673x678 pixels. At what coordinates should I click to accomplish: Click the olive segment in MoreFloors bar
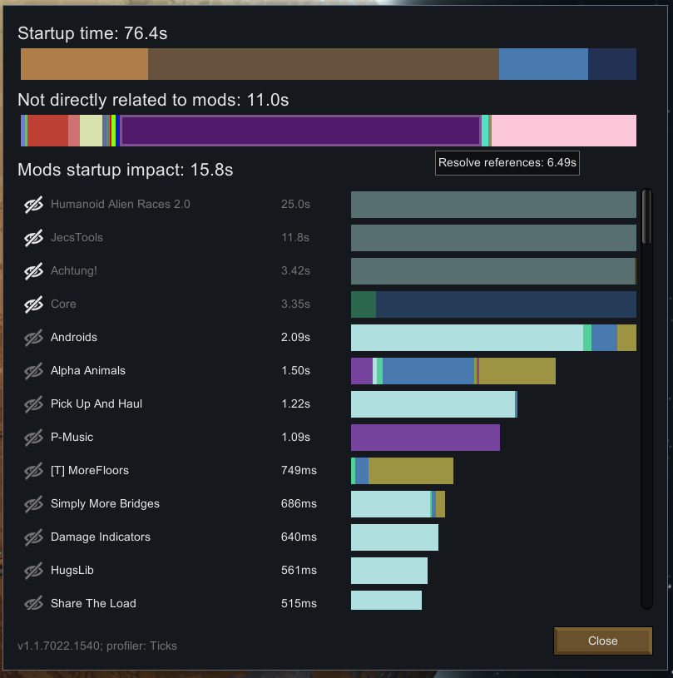tap(411, 471)
